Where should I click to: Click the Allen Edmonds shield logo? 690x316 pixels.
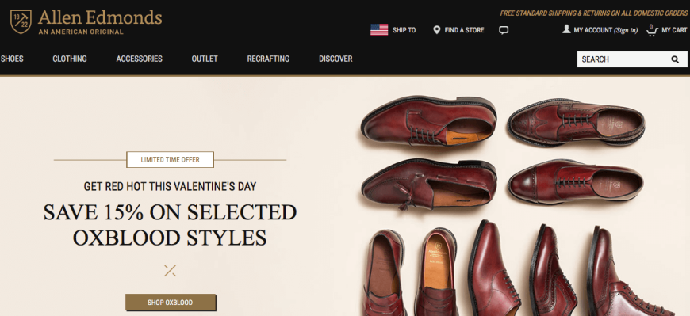21,21
